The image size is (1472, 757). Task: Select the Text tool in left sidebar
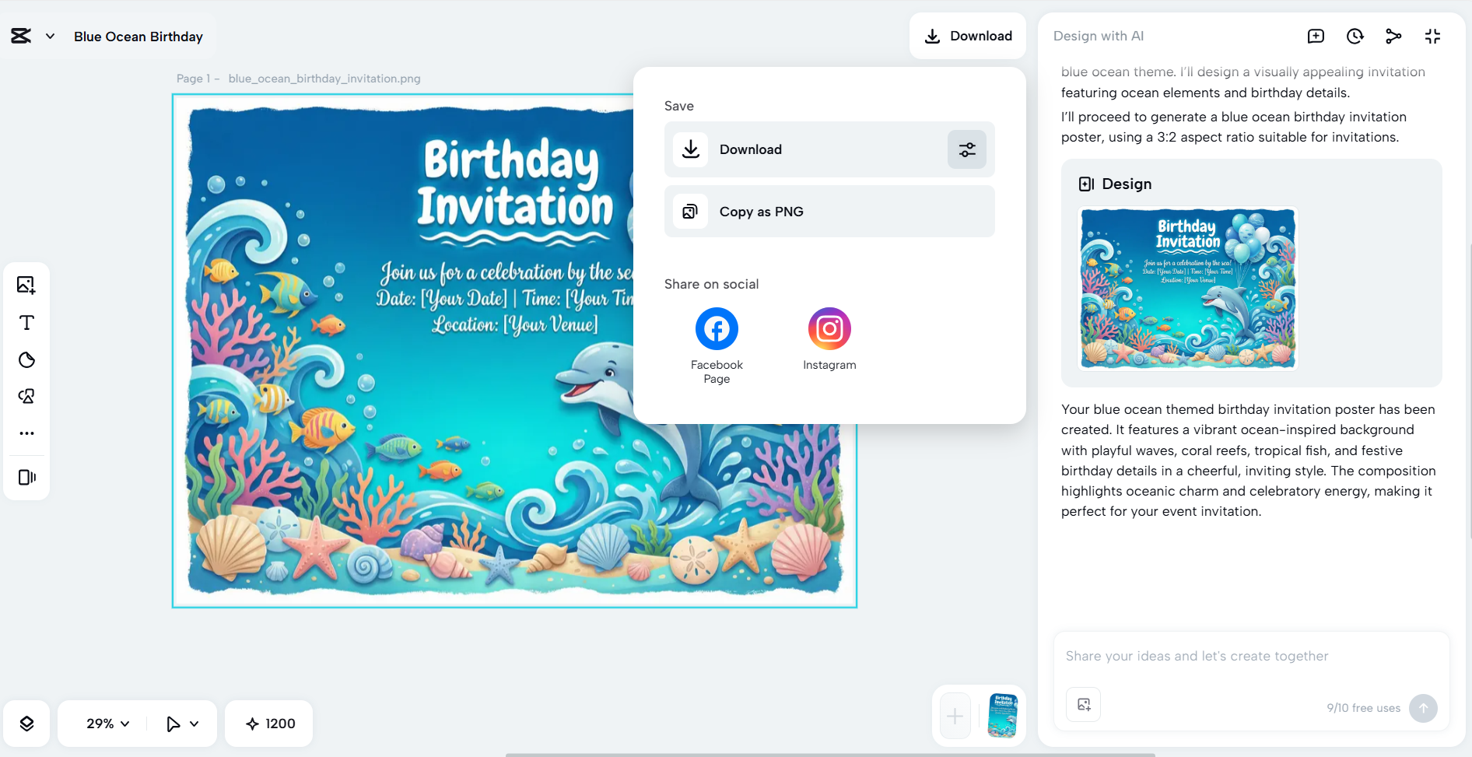coord(26,322)
